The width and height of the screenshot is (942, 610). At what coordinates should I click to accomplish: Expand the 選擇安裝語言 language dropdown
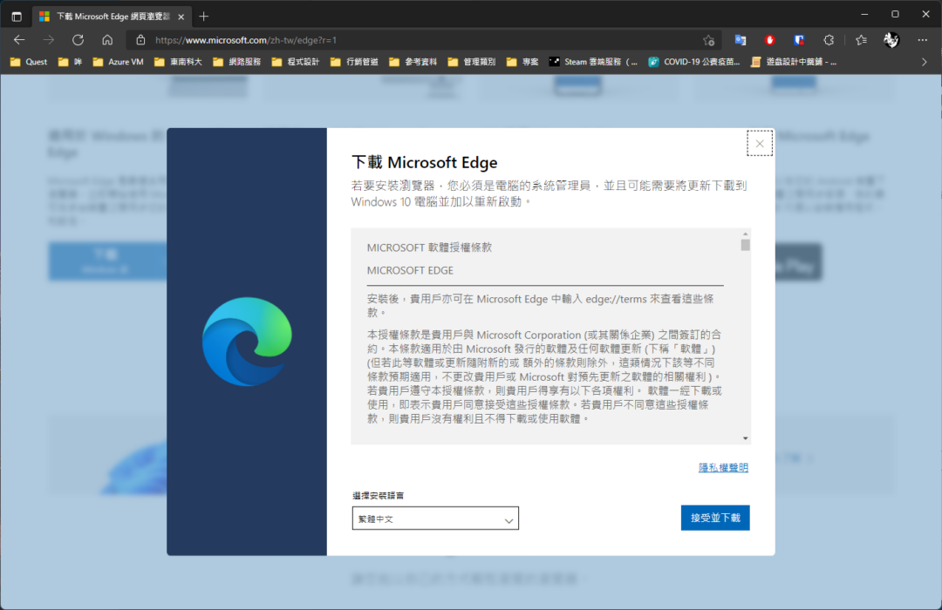[x=435, y=518]
